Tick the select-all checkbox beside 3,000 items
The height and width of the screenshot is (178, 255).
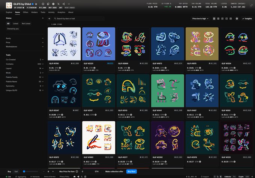48,24
